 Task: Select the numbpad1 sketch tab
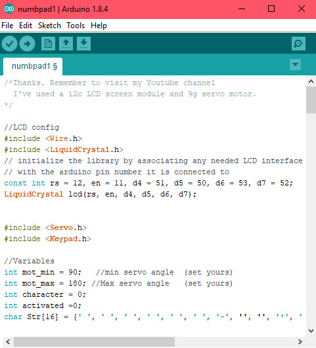pyautogui.click(x=33, y=66)
